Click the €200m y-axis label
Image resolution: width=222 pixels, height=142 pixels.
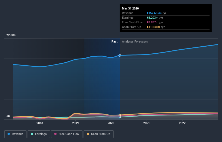tap(11, 35)
